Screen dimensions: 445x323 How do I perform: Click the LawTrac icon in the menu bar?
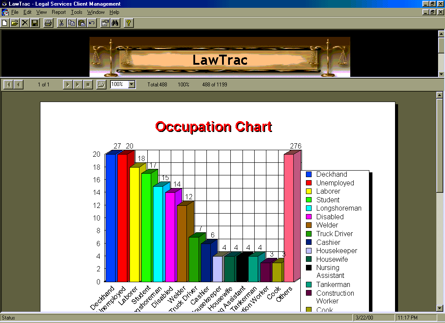tap(5, 12)
